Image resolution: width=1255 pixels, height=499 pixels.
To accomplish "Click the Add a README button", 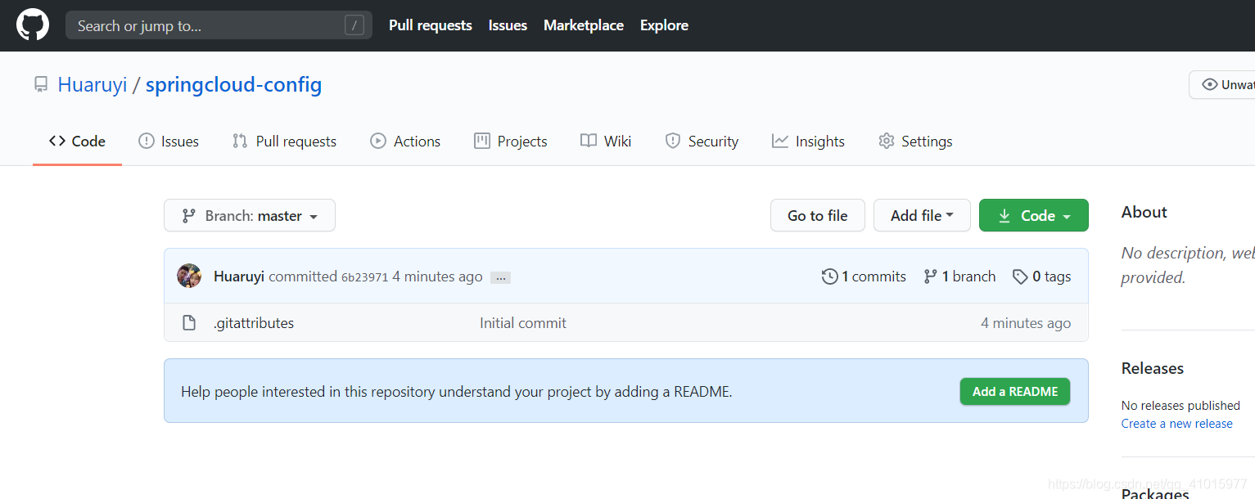I will pyautogui.click(x=1015, y=391).
